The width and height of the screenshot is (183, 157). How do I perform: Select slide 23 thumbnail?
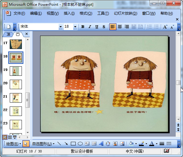tap(16, 124)
